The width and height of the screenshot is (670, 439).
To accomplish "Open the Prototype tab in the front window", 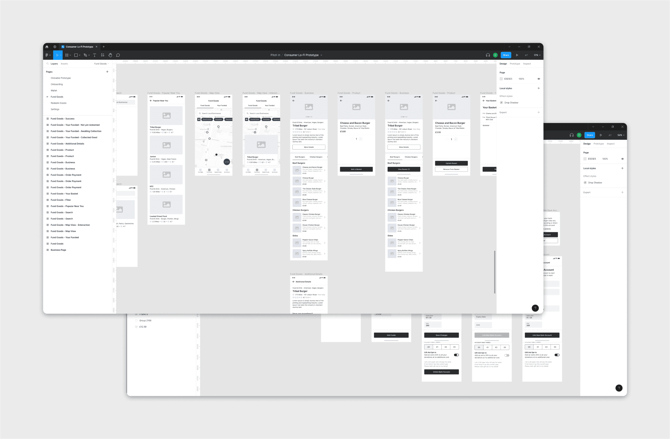I will tap(515, 64).
